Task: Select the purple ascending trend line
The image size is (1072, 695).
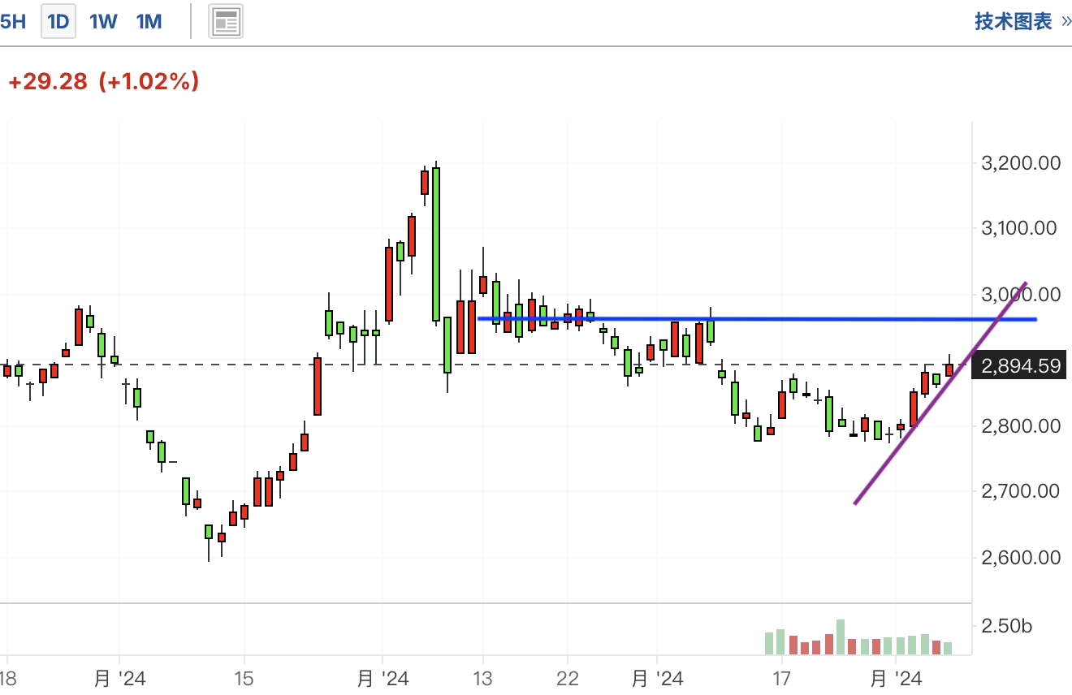Action: 940,393
